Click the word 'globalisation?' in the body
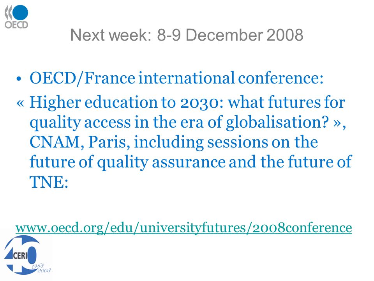This screenshot has width=374, height=281. (278, 122)
